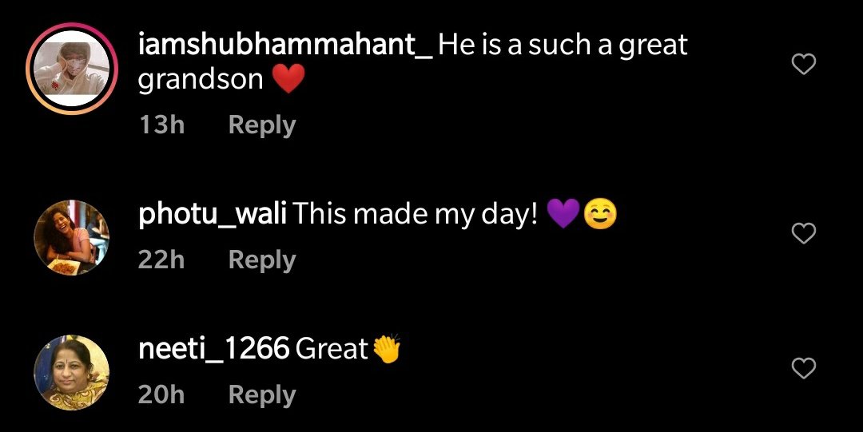Click the purple heart emoji

pyautogui.click(x=563, y=214)
